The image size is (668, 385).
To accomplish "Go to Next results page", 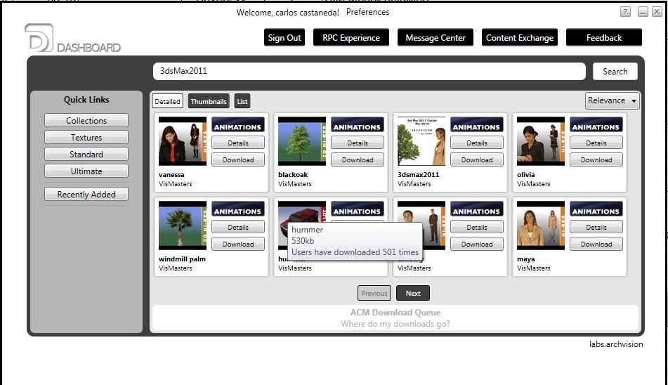I will pyautogui.click(x=413, y=293).
